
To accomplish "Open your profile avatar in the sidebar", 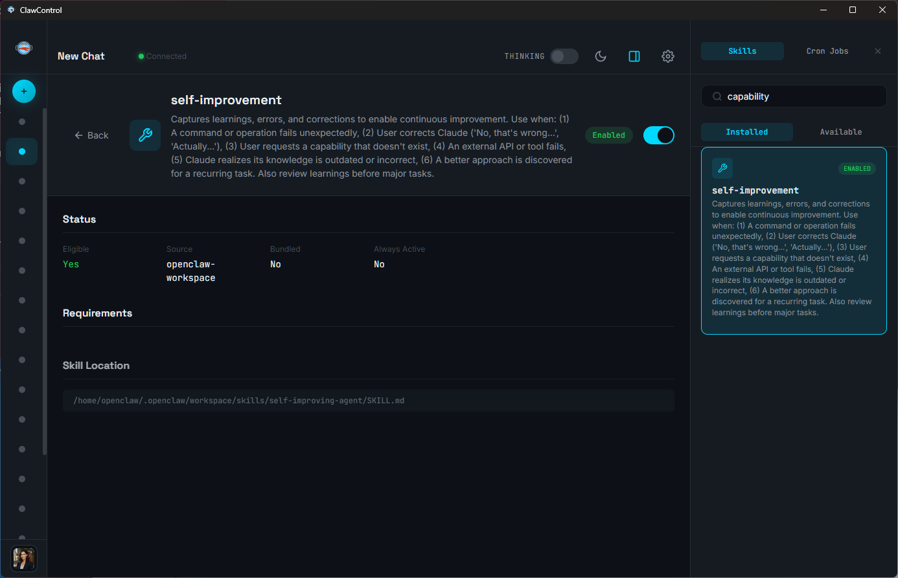I will (23, 559).
